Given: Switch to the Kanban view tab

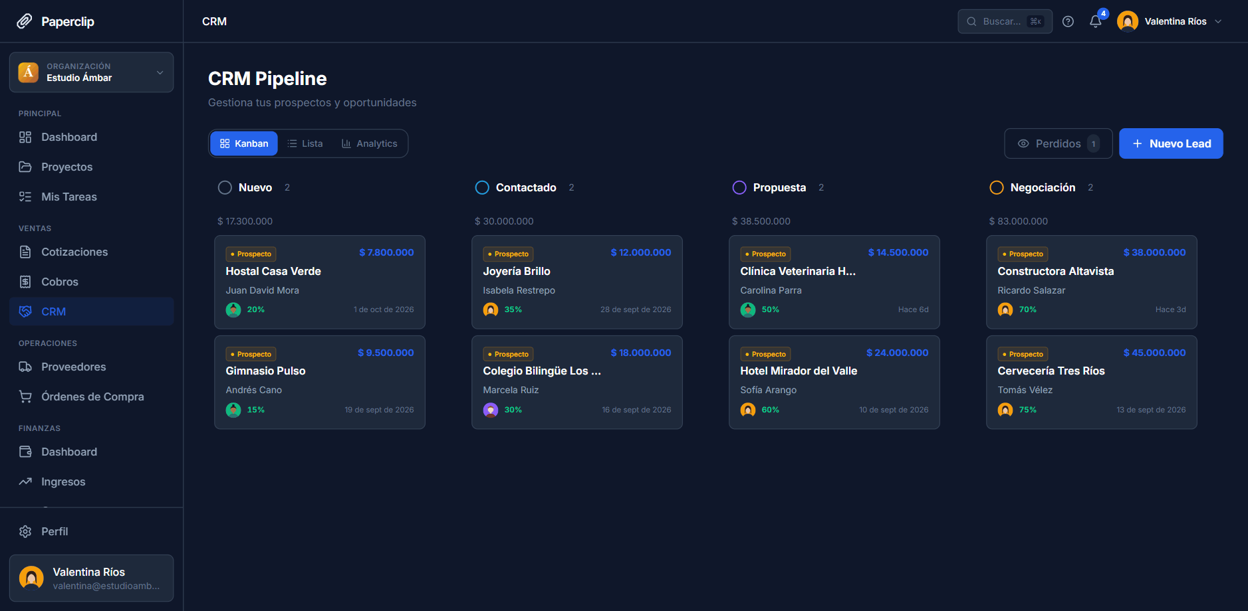Looking at the screenshot, I should 244,143.
